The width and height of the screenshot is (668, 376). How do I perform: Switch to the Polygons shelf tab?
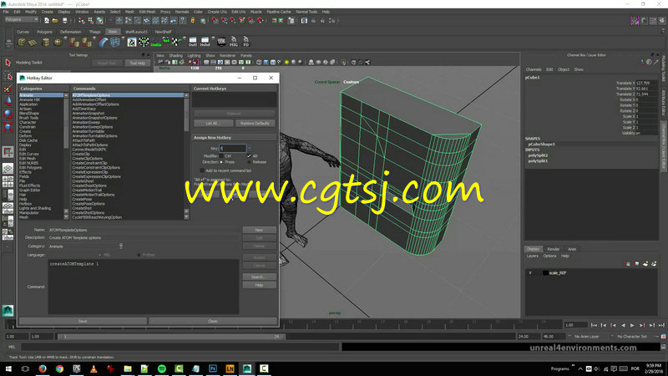pyautogui.click(x=44, y=32)
